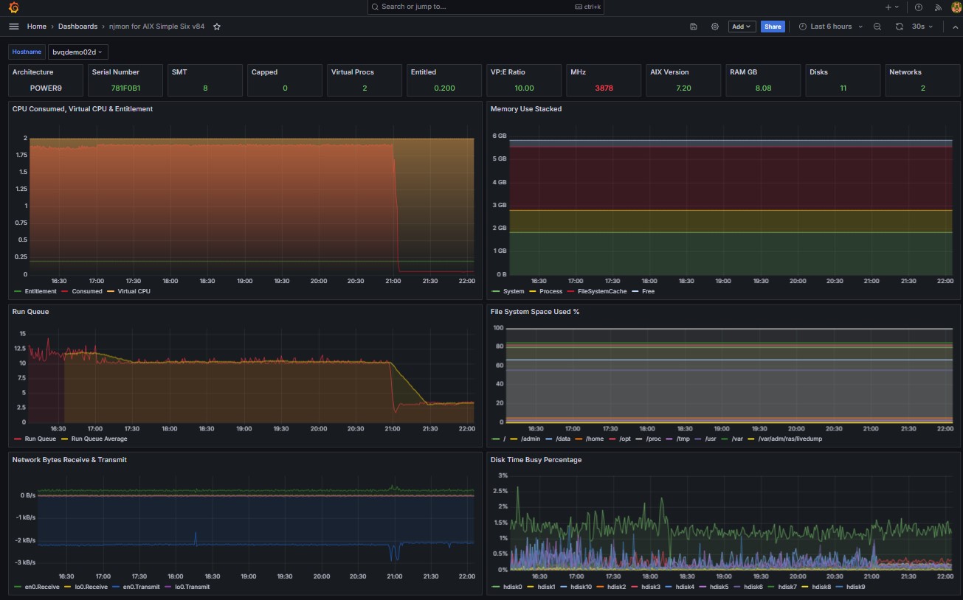Click the Add panel button
The height and width of the screenshot is (600, 963).
[x=741, y=27]
